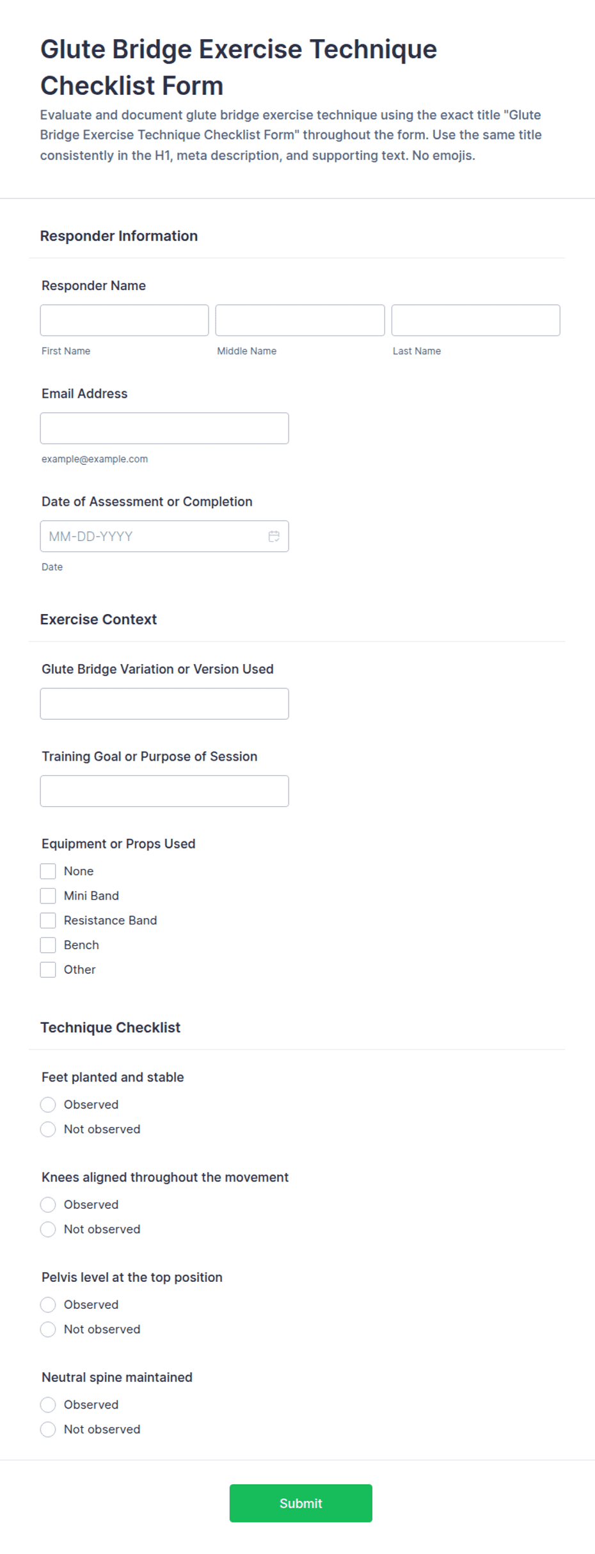Click into the Last Name field

tap(475, 320)
